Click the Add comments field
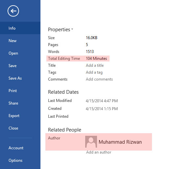The image size is (173, 169). [99, 79]
